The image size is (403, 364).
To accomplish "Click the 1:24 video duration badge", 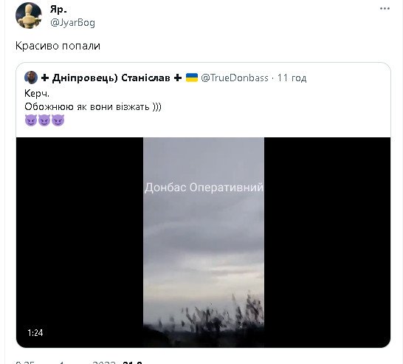I will (35, 333).
